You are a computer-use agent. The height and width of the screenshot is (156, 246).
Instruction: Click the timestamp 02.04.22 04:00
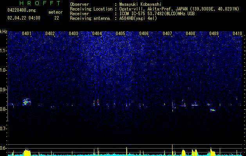(24, 18)
